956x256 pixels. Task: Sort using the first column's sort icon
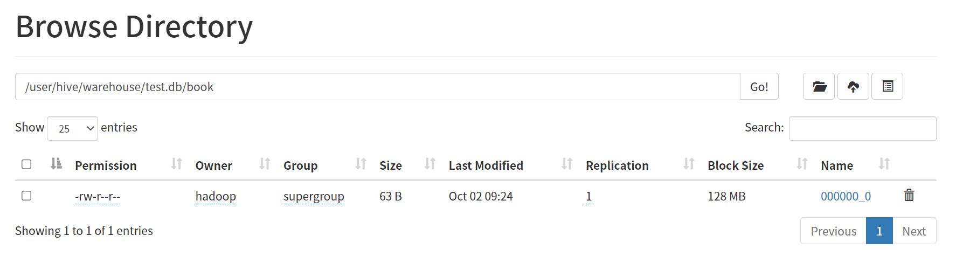click(56, 163)
